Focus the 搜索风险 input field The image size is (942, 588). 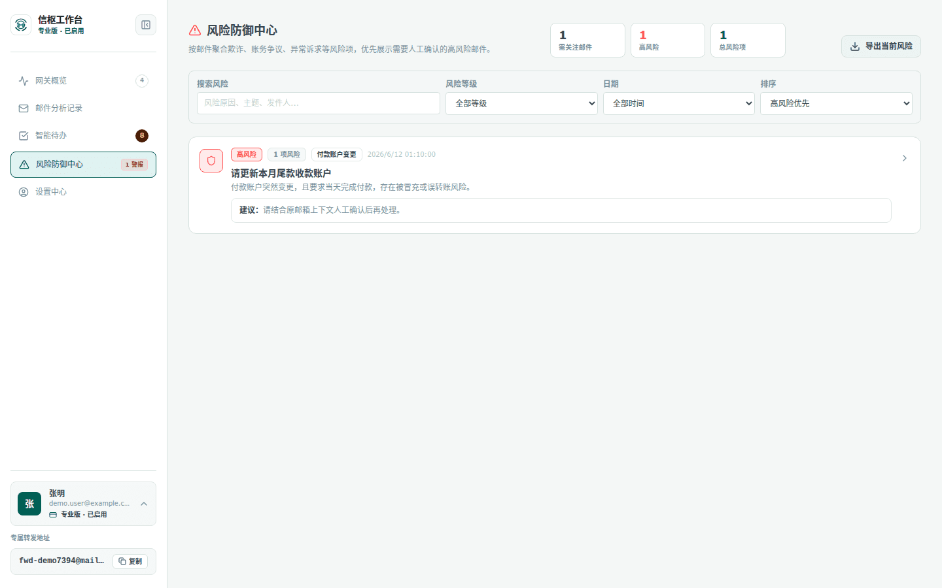319,103
